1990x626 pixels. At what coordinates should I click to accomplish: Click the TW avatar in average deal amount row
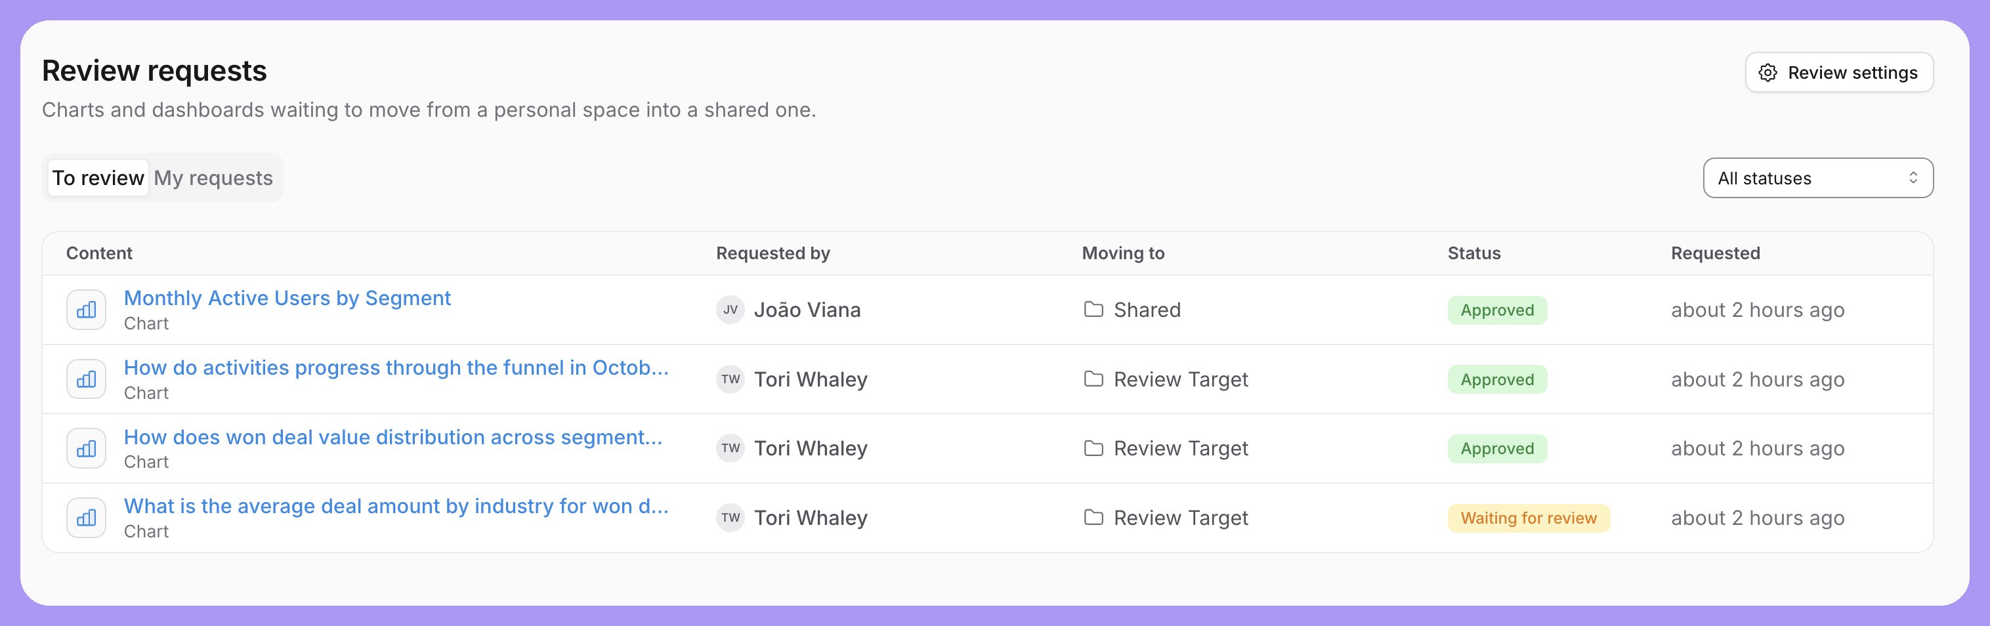click(x=730, y=518)
